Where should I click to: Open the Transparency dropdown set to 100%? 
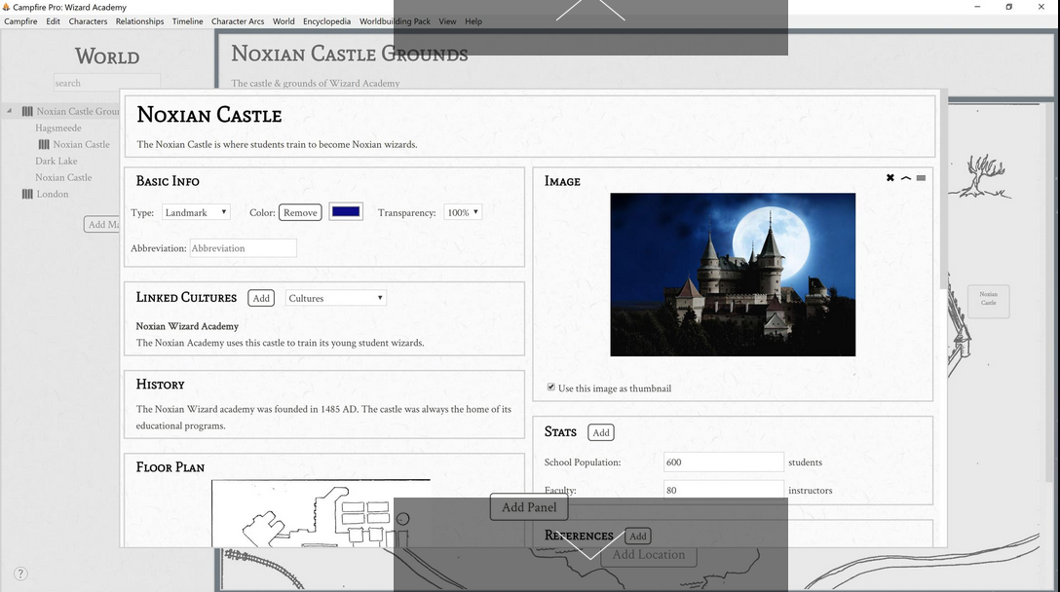463,212
